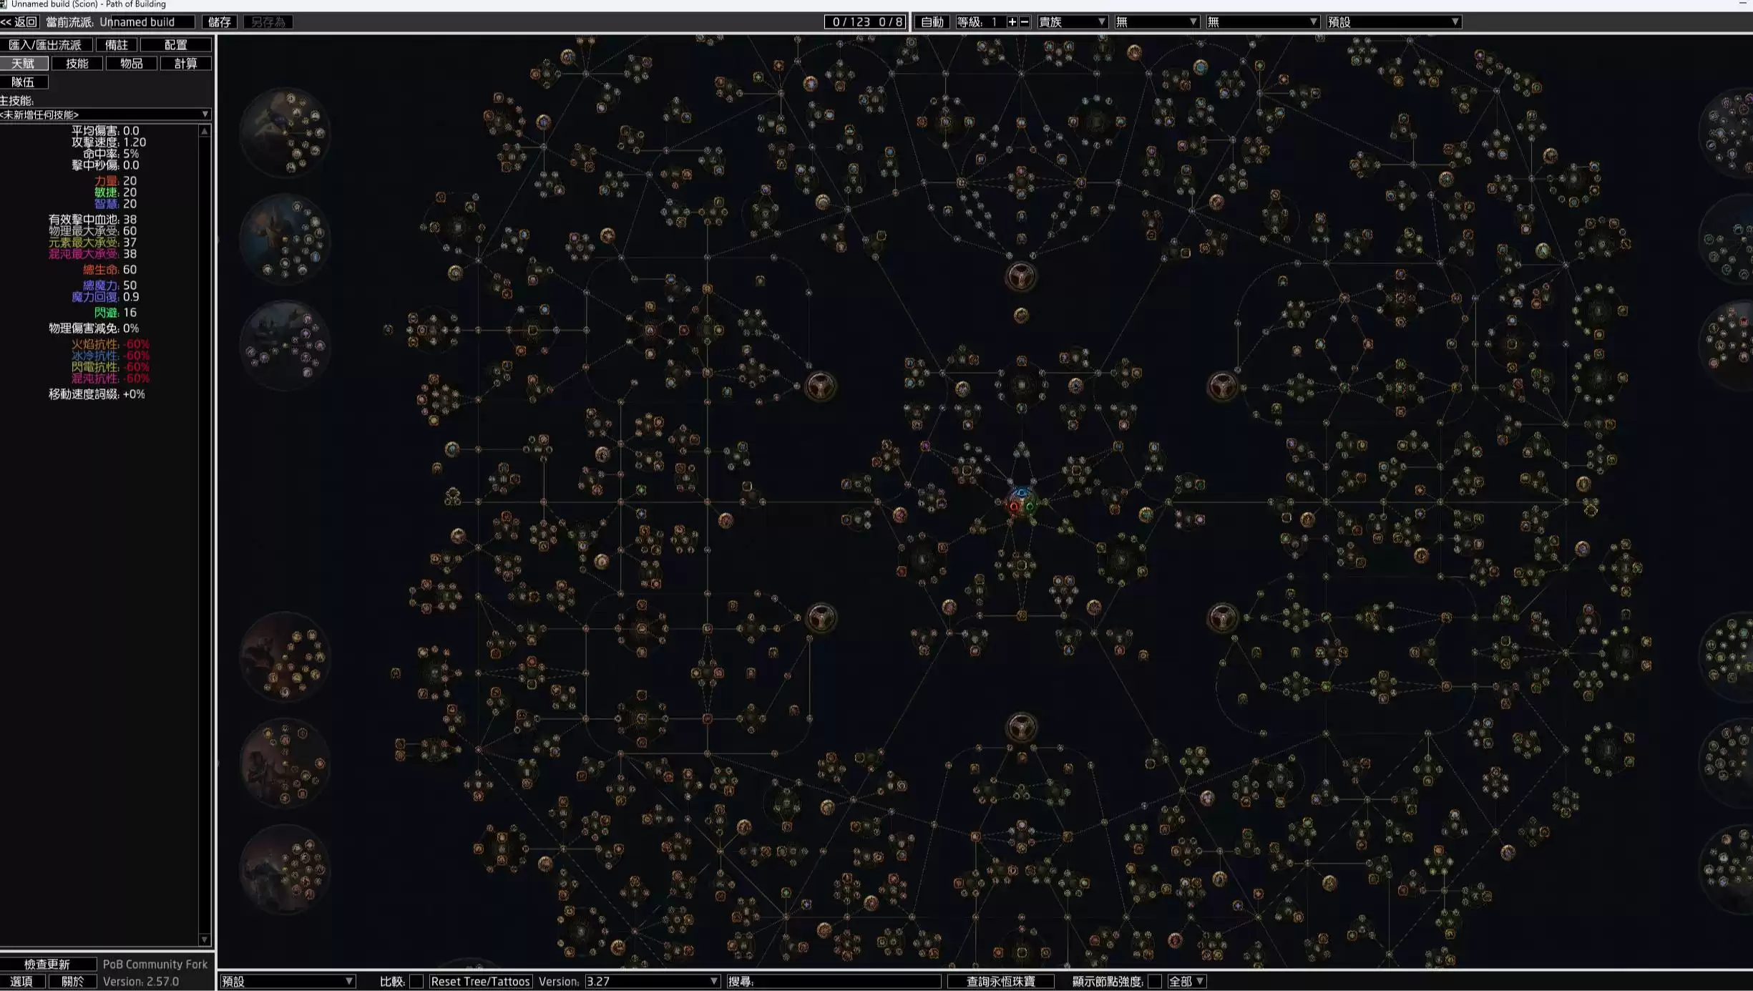Click the lower-right jewel socket near center
The image size is (1753, 991).
(1222, 617)
